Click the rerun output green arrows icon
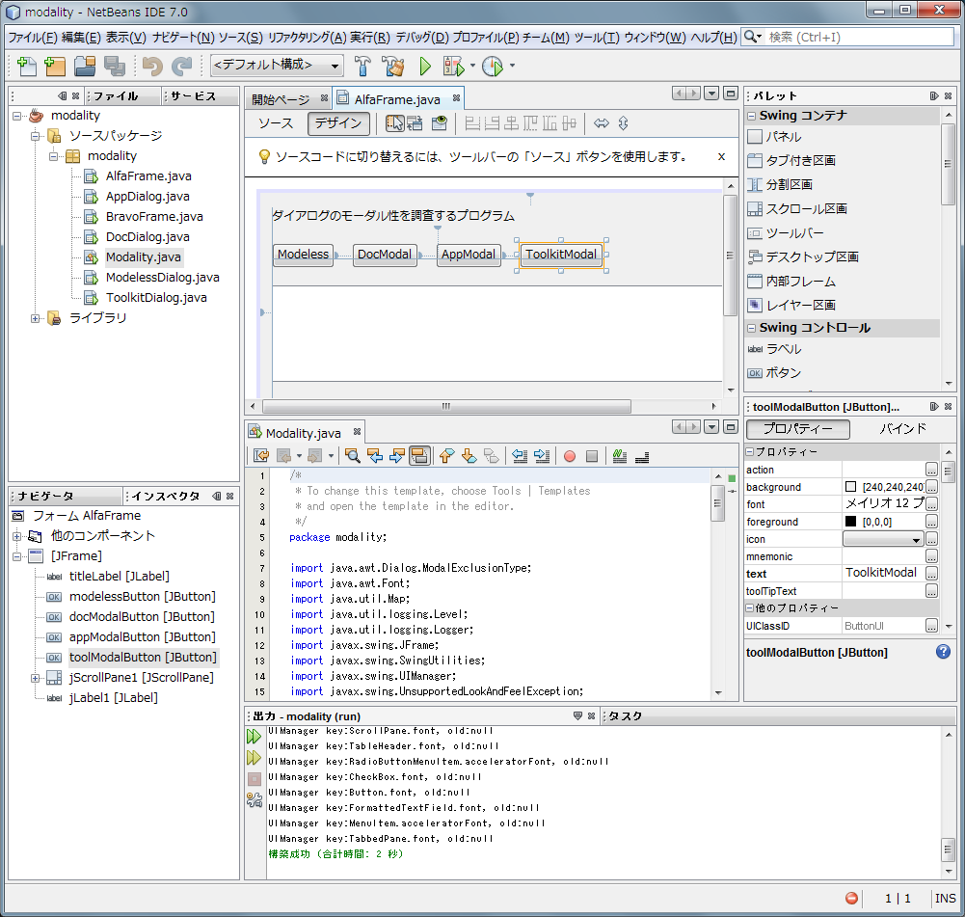This screenshot has height=917, width=965. [255, 736]
